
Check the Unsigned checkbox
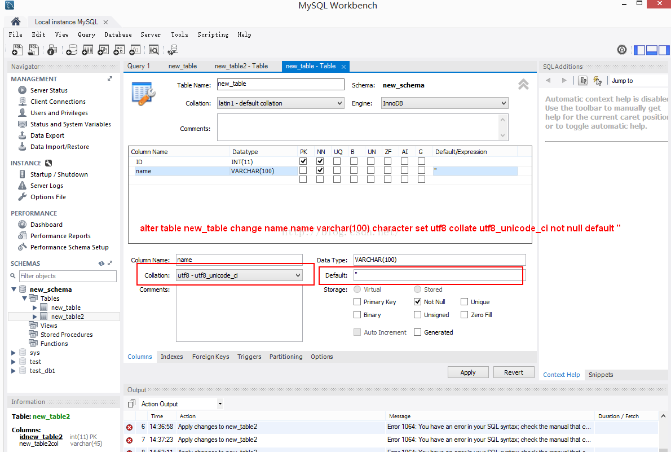coord(418,314)
